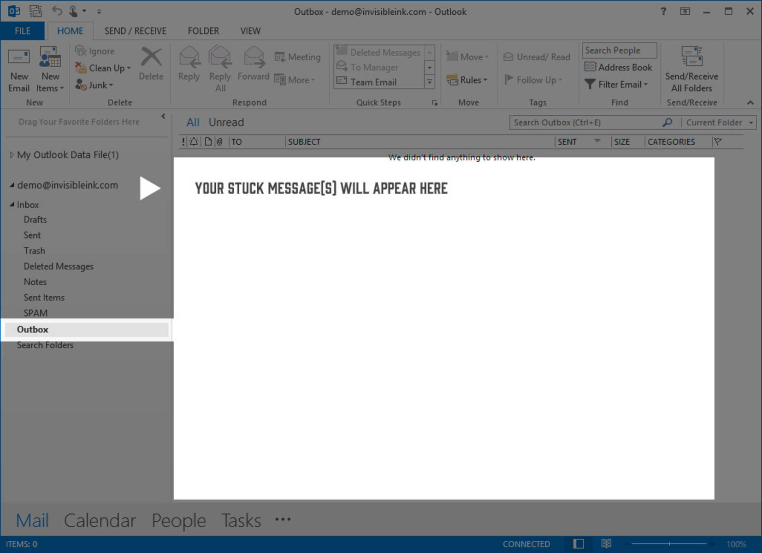The width and height of the screenshot is (762, 553).
Task: Show All messages filter
Action: (193, 123)
